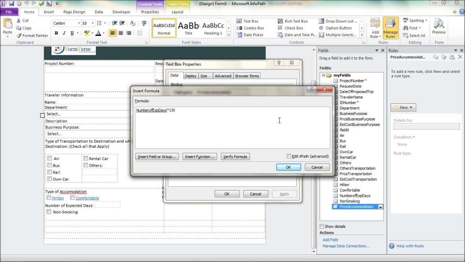Viewport: 465px width, 262px height.
Task: Open the Add Rule menu
Action: click(375, 29)
